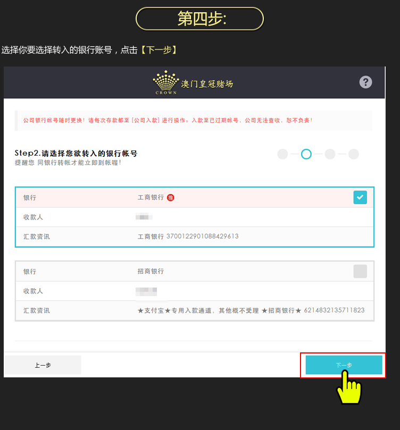Select the fourth step circle in the progress indicator
Screen dimensions: 400x430
tap(354, 154)
